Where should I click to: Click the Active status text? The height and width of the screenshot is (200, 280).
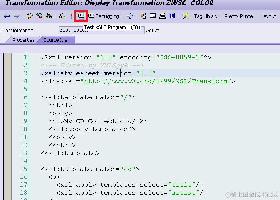click(153, 31)
